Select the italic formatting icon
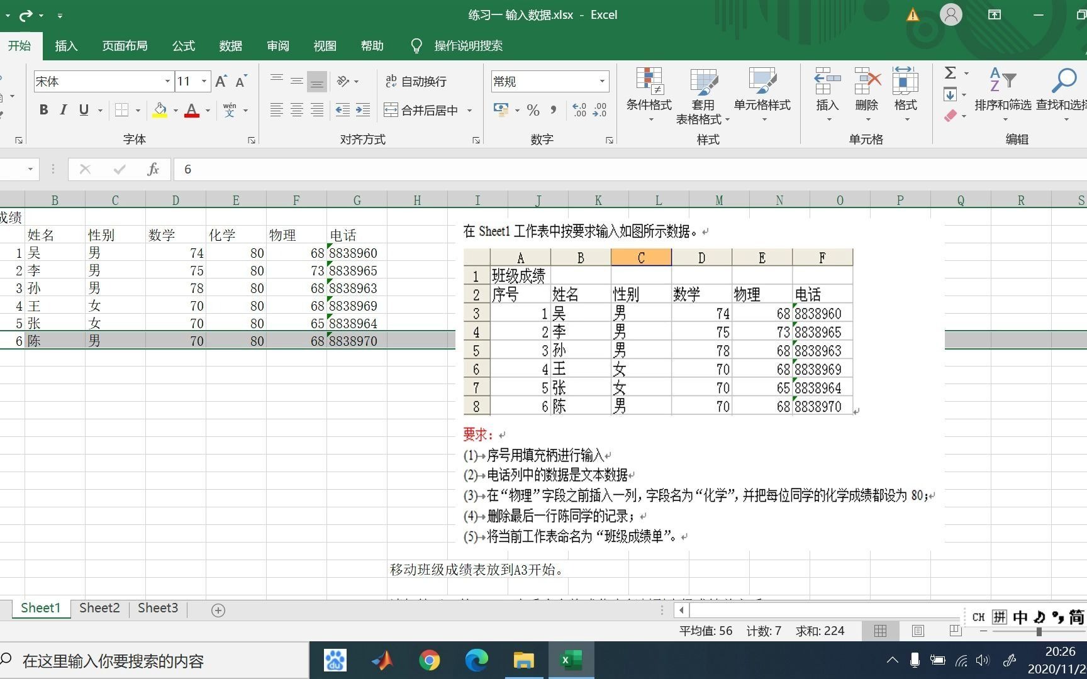Image resolution: width=1087 pixels, height=679 pixels. coord(63,109)
